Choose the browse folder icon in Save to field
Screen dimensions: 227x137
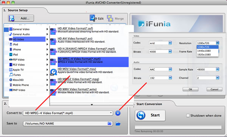tap(110, 123)
